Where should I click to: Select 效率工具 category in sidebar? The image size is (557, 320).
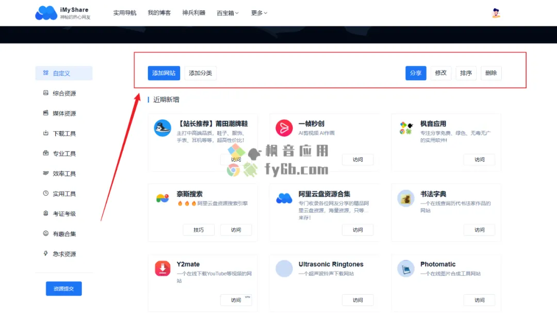coord(64,174)
